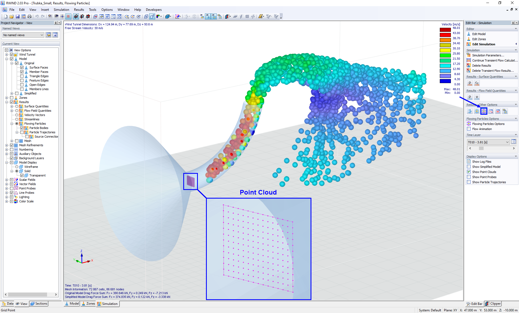Uncheck Show Point Clouds option

click(x=469, y=172)
